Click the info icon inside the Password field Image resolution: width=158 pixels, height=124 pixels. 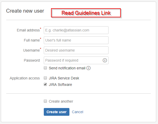(x=105, y=60)
